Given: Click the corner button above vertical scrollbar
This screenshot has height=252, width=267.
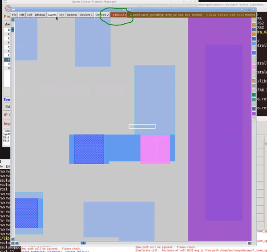Looking at the screenshot, I should pos(13,20).
